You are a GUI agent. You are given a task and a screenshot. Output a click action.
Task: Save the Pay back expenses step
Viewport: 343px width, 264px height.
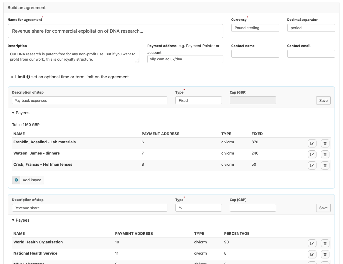323,100
